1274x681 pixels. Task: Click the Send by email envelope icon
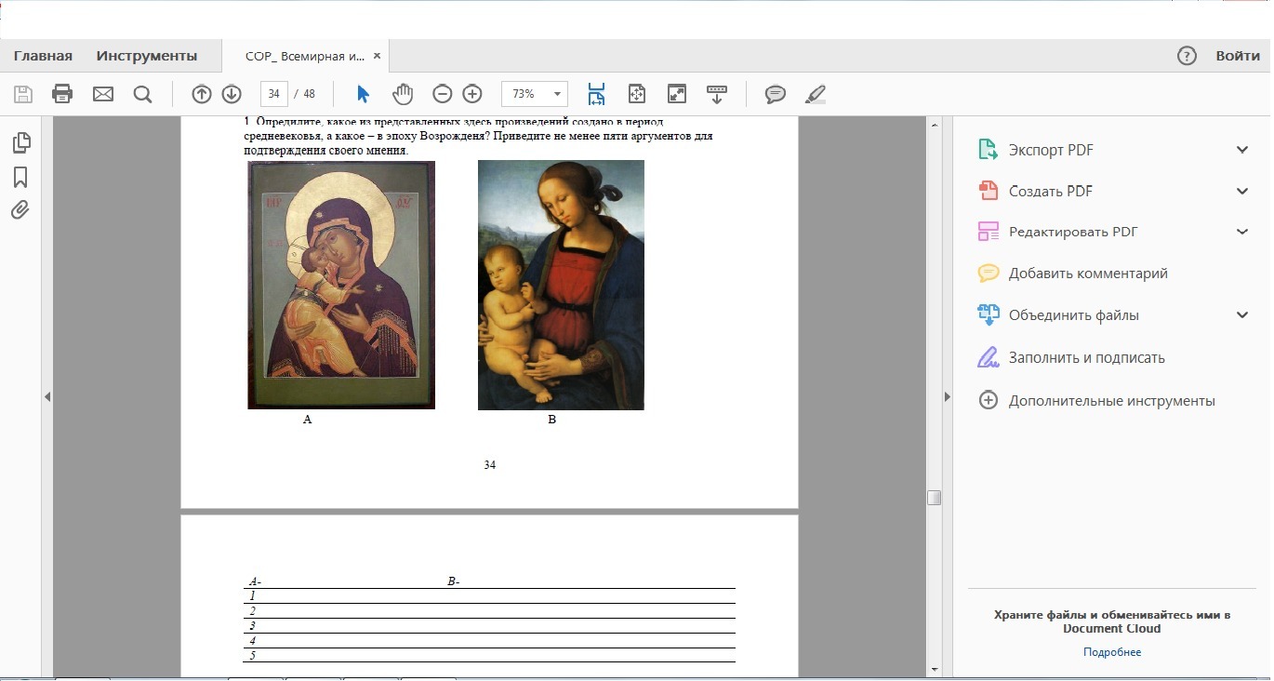pyautogui.click(x=102, y=94)
